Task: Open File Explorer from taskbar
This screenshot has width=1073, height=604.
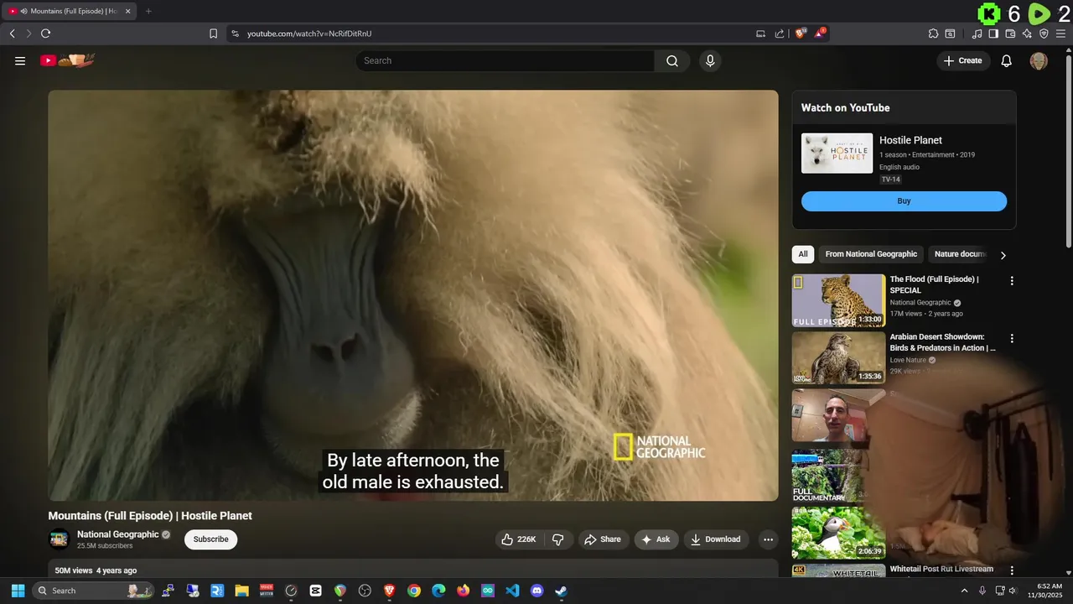Action: [x=241, y=591]
